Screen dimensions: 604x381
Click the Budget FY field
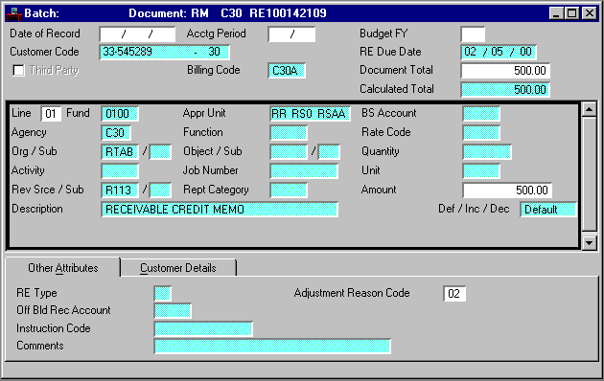point(473,34)
